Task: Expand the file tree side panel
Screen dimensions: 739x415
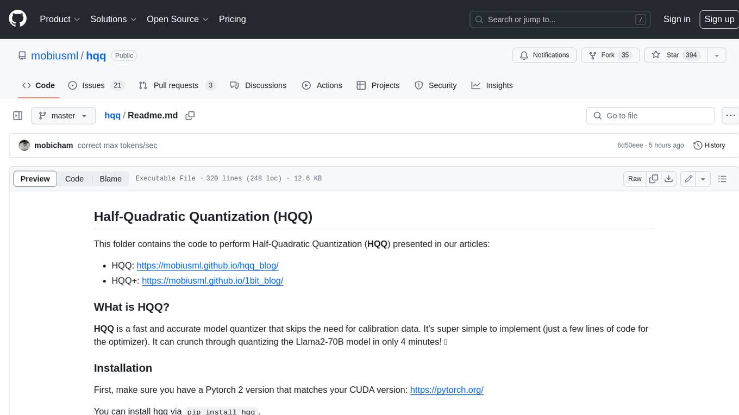Action: 17,116
